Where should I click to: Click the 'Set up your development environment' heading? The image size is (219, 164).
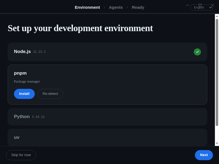pyautogui.click(x=80, y=28)
